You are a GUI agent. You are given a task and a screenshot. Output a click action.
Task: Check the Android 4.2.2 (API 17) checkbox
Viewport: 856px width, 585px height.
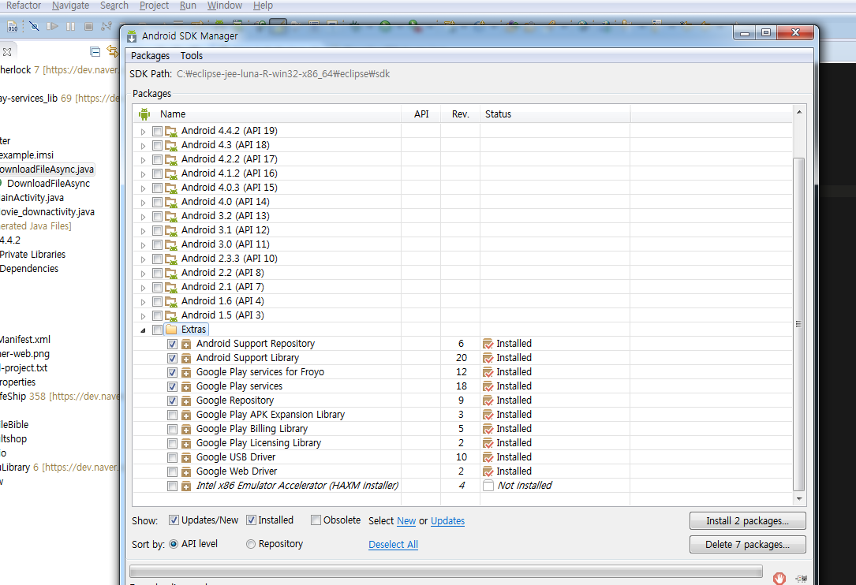[x=157, y=159]
